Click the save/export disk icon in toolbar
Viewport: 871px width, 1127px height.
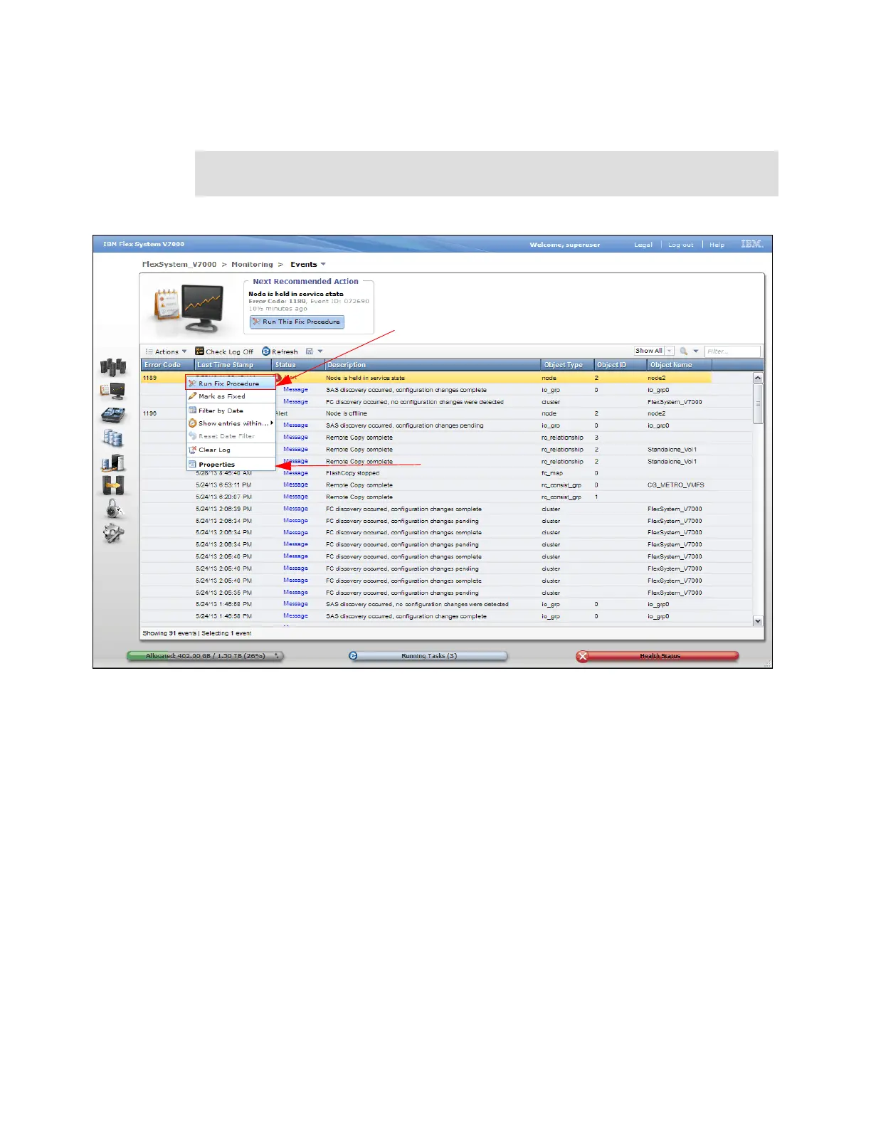310,351
